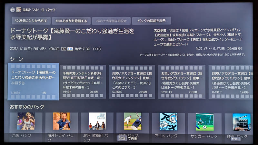Click the 鬼越トマホーク パック title text
The image size is (258, 145).
point(39,10)
